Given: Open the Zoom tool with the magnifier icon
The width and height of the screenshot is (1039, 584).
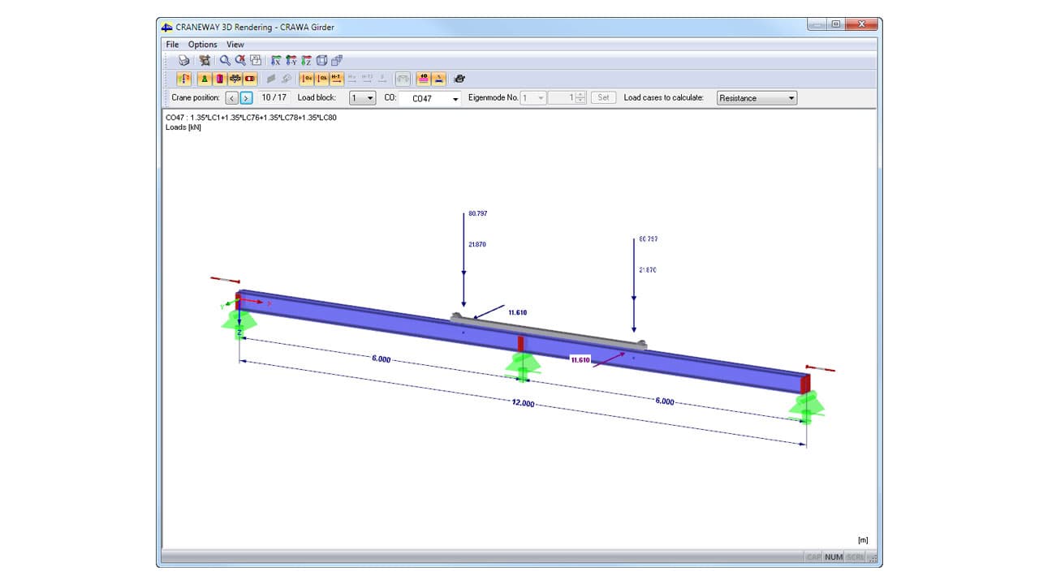Looking at the screenshot, I should tap(225, 60).
